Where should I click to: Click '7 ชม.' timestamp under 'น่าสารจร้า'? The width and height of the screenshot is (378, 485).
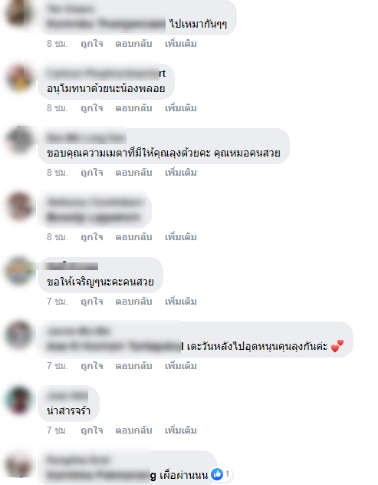(58, 431)
